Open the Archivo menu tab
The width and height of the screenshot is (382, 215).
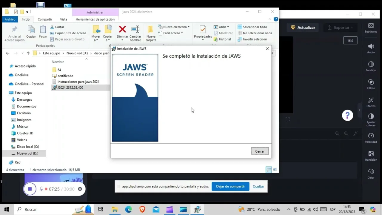click(x=10, y=19)
